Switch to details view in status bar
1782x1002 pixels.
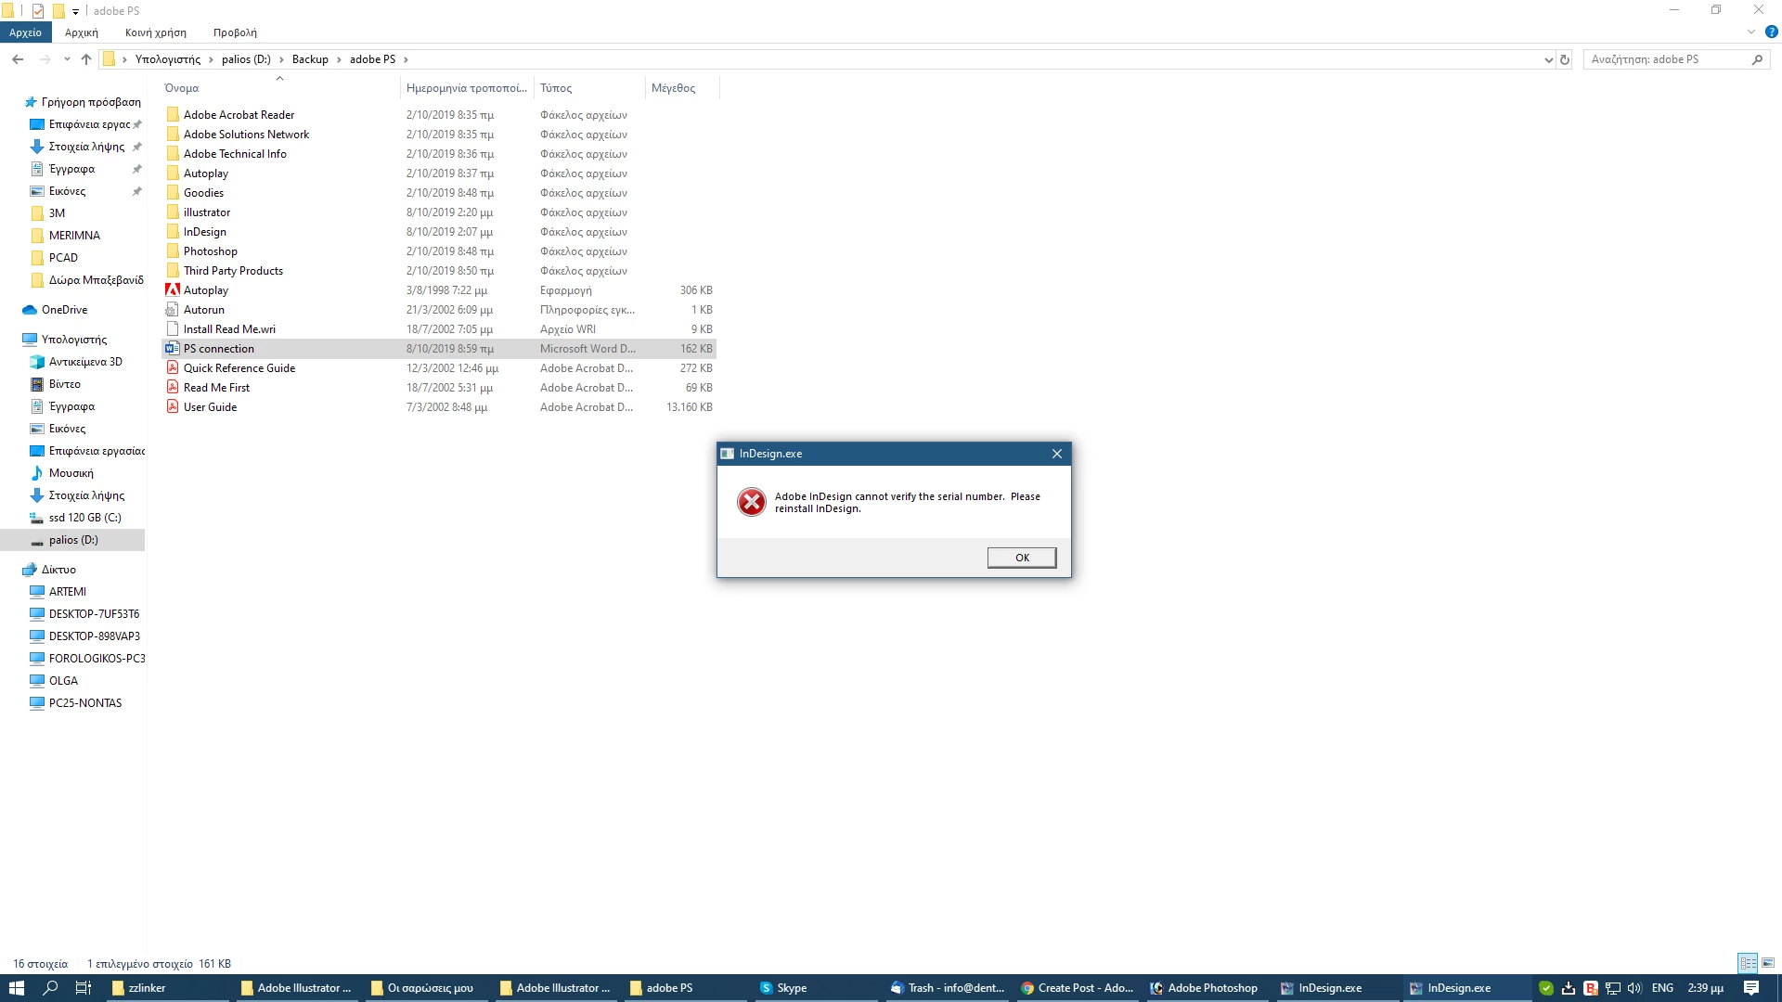click(x=1749, y=963)
